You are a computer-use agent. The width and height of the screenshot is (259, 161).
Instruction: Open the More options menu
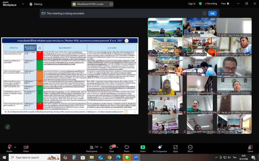pyautogui.click(x=190, y=147)
